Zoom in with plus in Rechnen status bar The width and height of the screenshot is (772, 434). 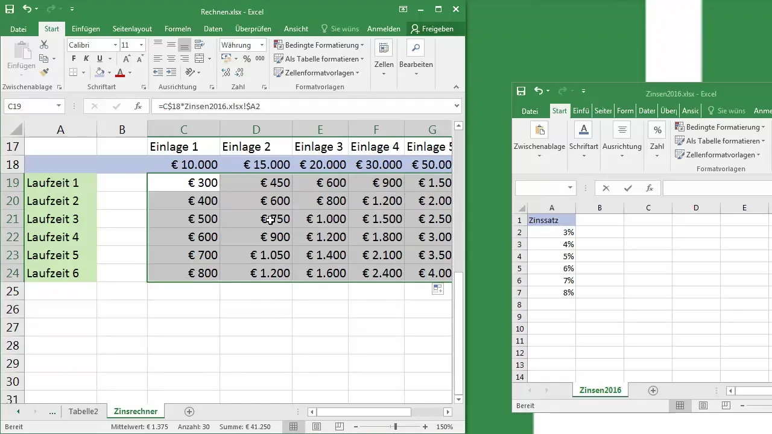coord(425,427)
